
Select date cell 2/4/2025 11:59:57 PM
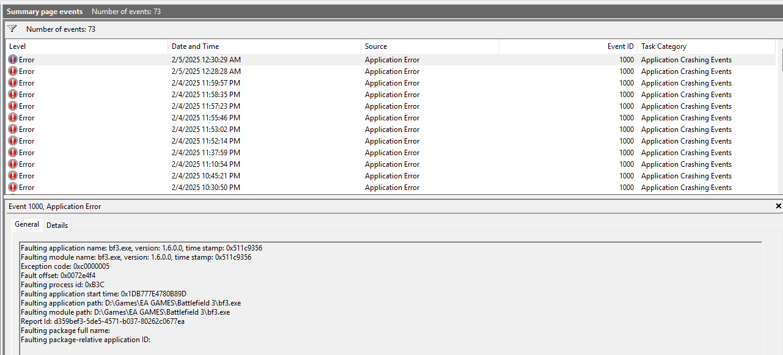point(206,83)
